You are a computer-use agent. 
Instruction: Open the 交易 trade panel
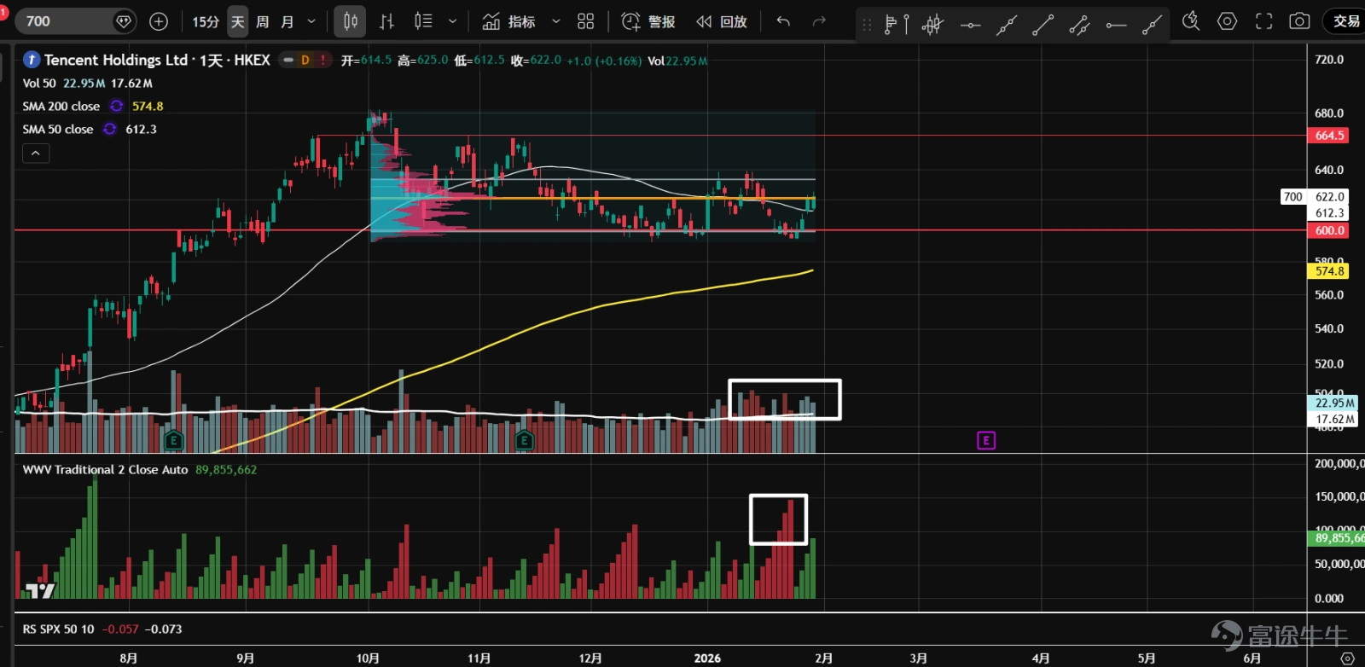[1346, 21]
